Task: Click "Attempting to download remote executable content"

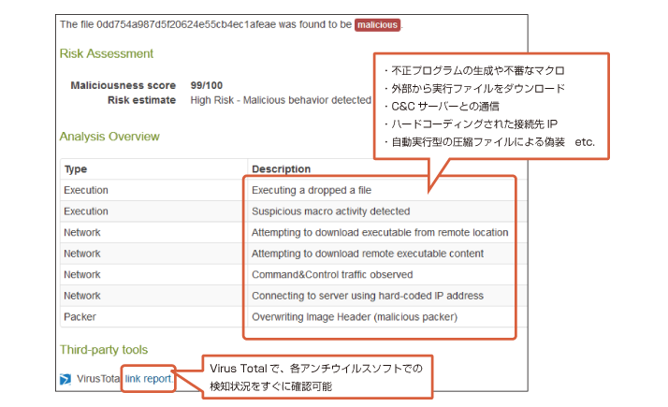Action: (368, 254)
